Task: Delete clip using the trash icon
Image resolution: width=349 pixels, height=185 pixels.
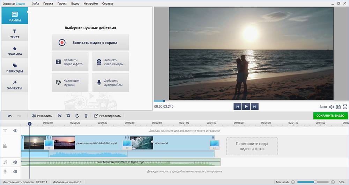Action: tap(86, 116)
